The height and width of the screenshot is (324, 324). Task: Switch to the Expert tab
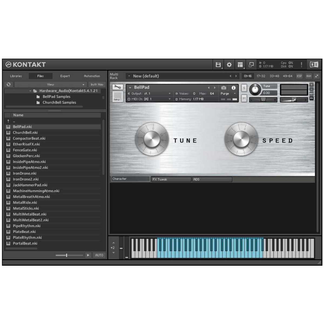(65, 76)
